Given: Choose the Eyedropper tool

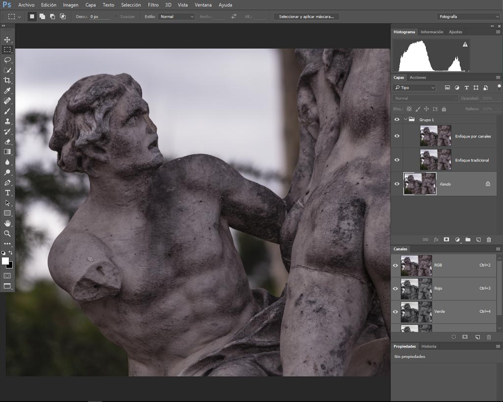Looking at the screenshot, I should point(7,91).
